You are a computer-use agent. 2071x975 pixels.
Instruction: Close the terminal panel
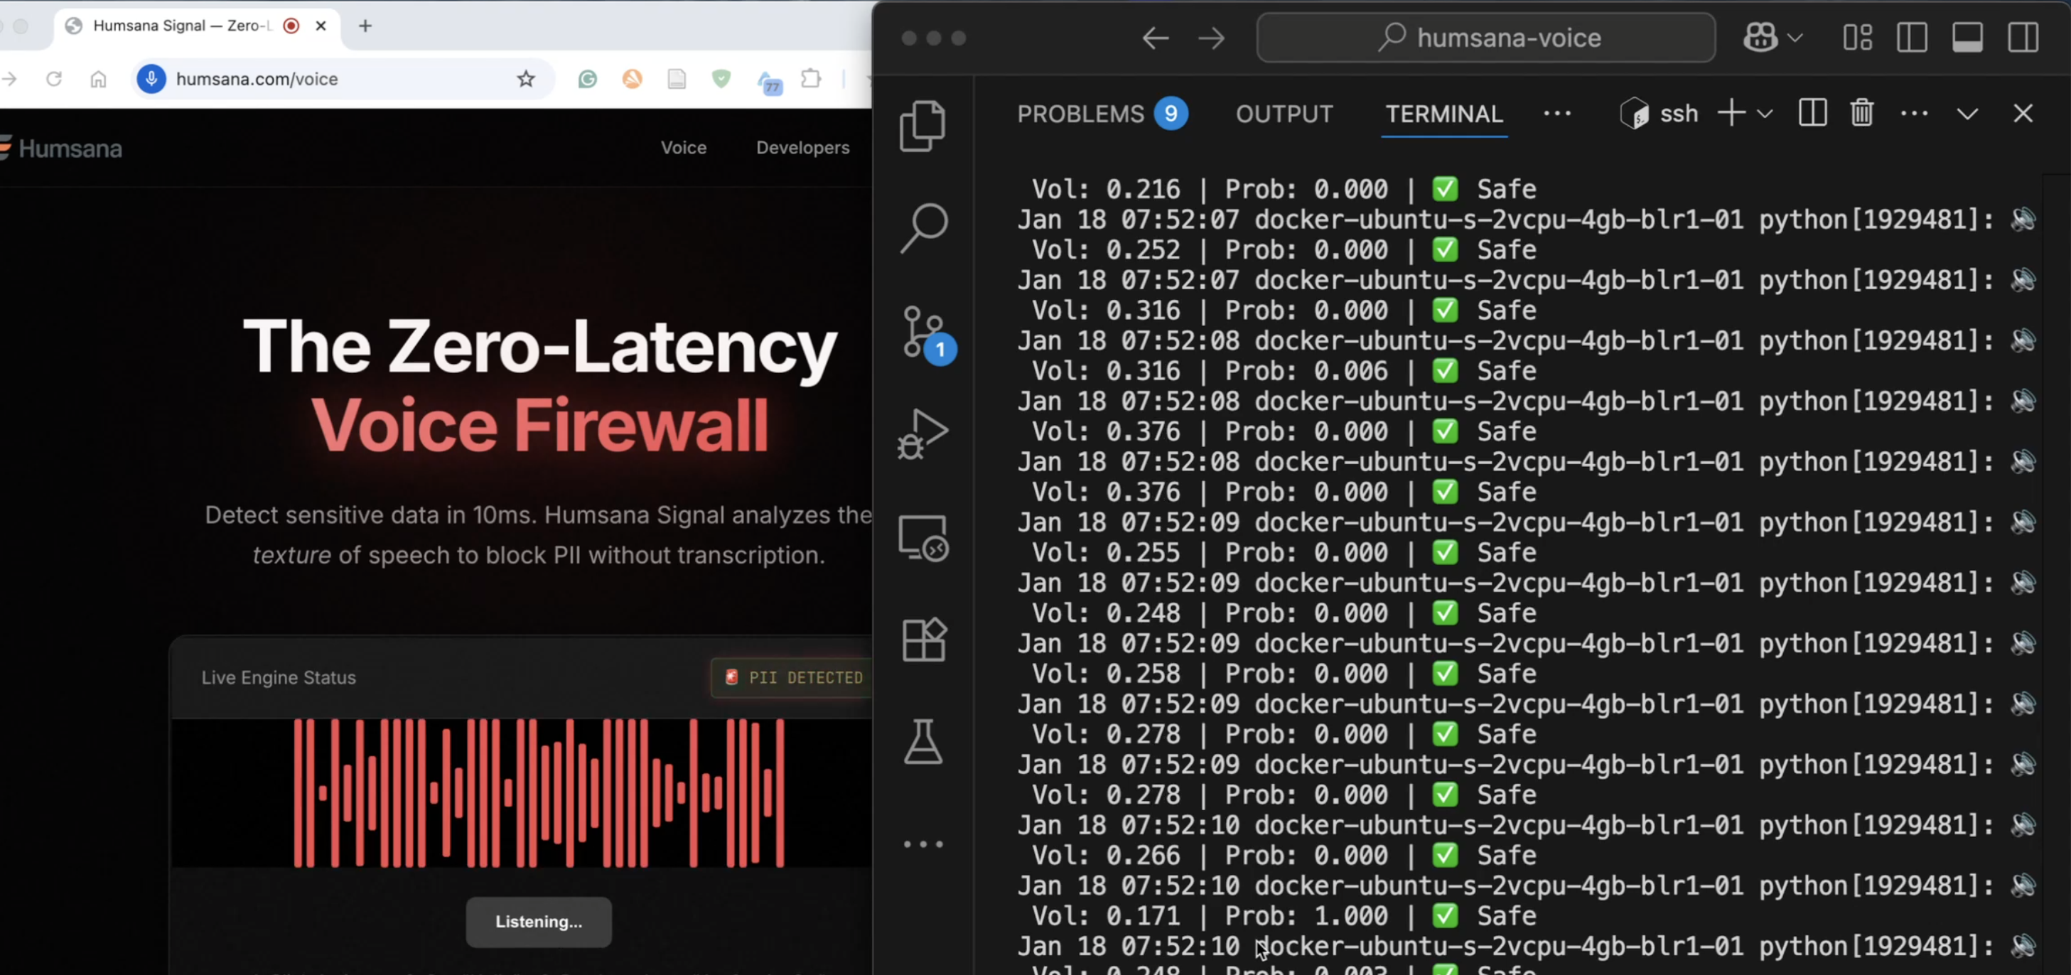tap(2023, 114)
